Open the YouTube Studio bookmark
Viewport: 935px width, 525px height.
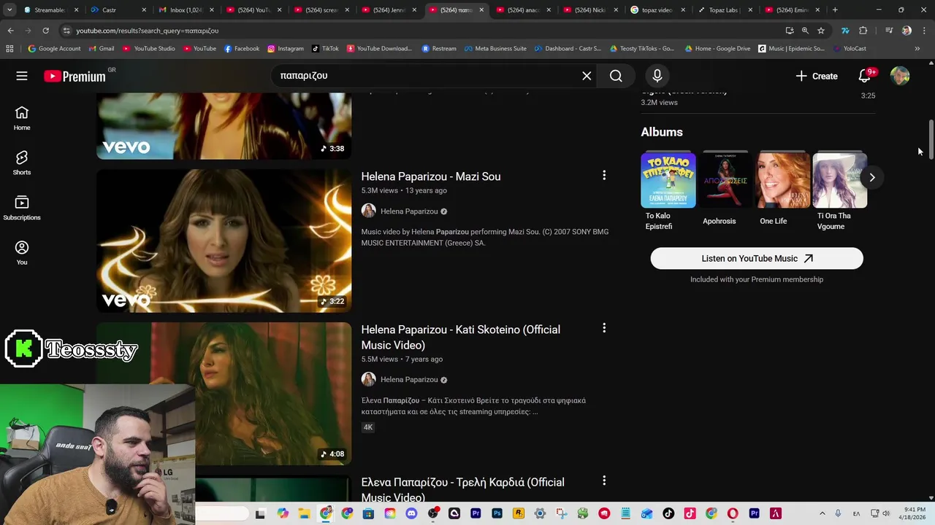[149, 49]
